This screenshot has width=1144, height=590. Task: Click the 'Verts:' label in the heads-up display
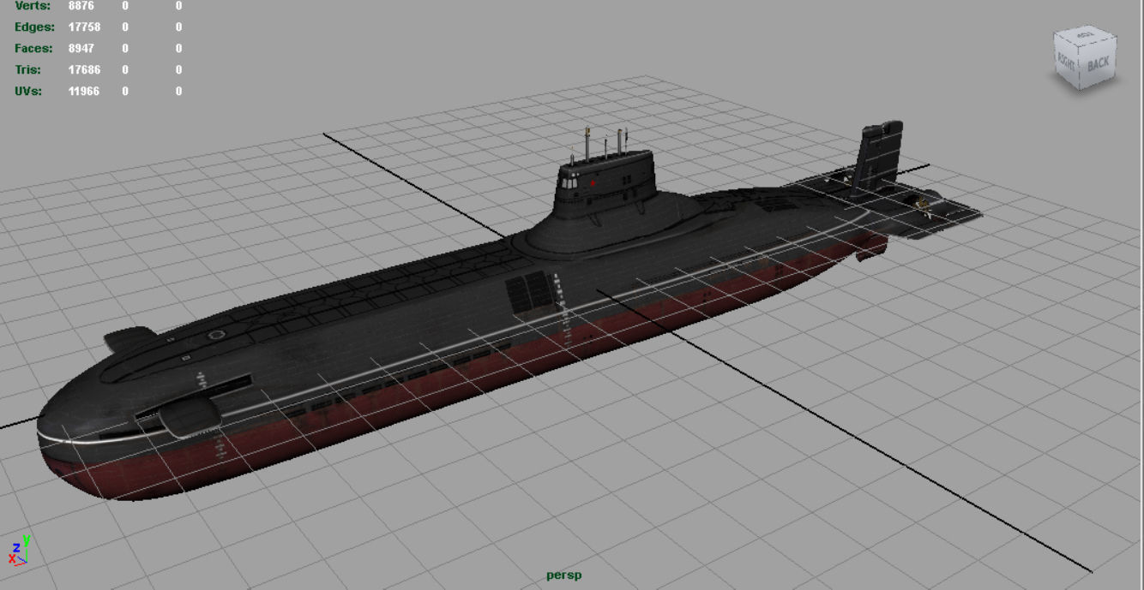(x=33, y=6)
